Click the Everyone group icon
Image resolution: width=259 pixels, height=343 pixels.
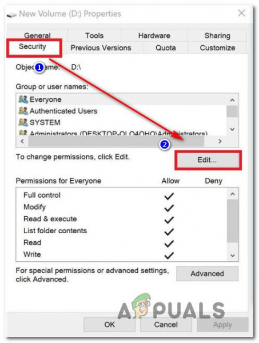pos(23,99)
